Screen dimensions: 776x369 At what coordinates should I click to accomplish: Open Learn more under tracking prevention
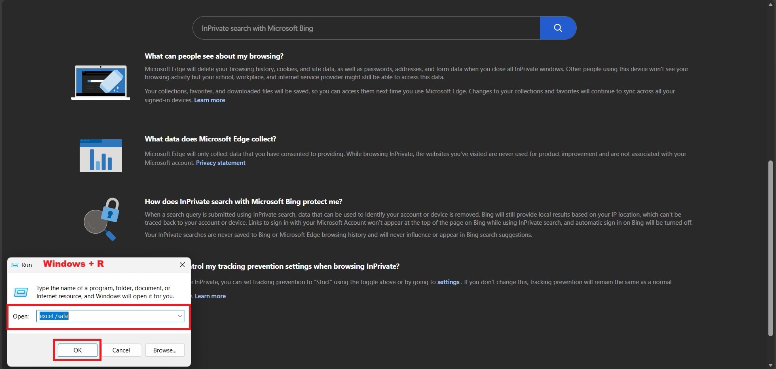[x=210, y=296]
